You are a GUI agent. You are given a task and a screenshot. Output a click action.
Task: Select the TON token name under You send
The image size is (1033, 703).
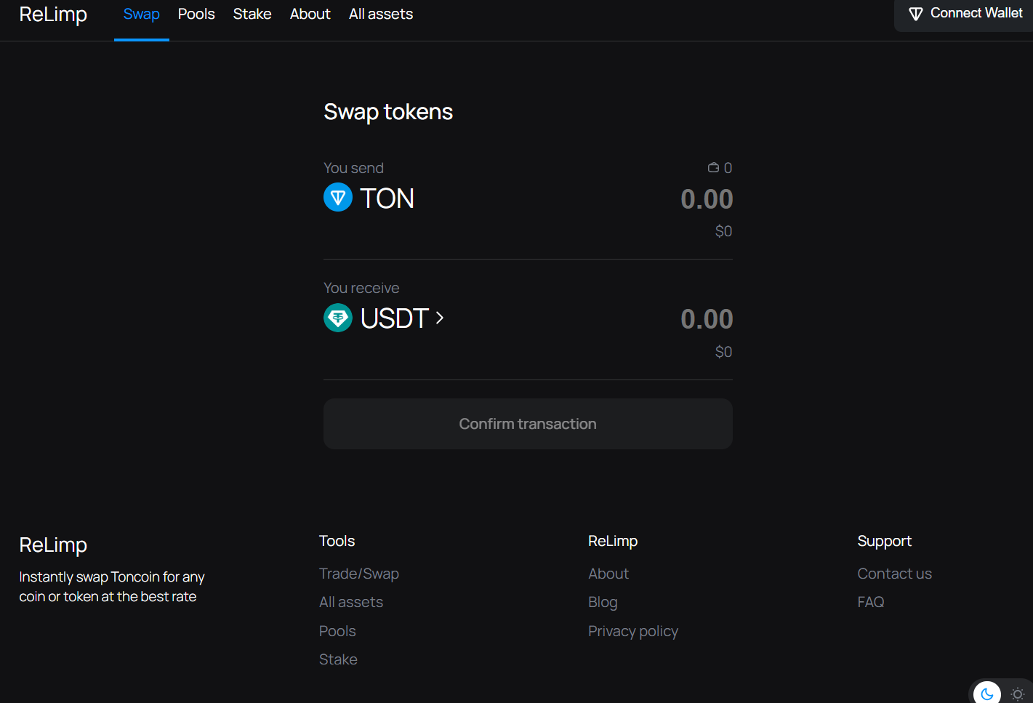(x=387, y=198)
